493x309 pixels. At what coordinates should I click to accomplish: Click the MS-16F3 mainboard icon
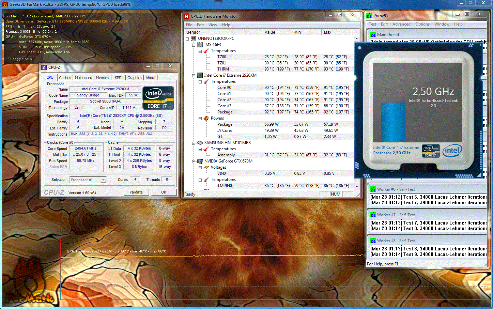coord(200,45)
